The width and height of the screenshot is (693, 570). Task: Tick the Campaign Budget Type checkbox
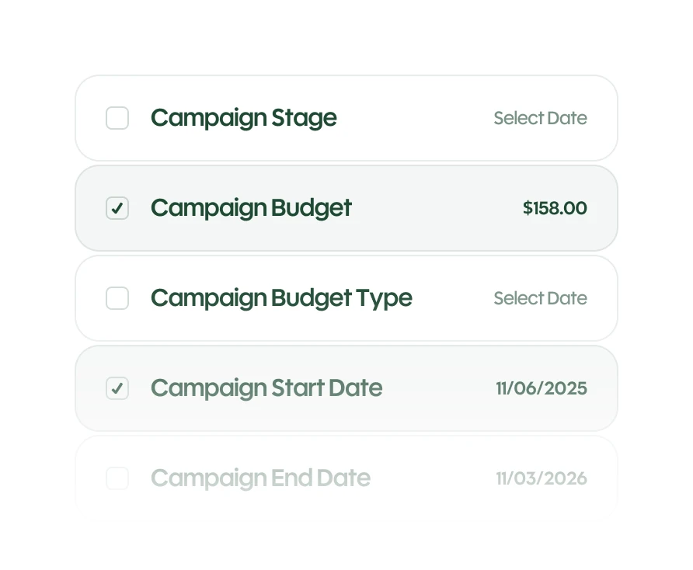(117, 298)
